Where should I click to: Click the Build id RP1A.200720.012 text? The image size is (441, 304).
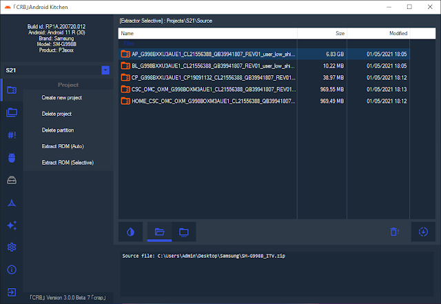point(57,26)
